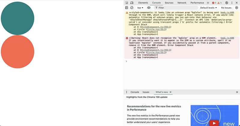Expand the styled-components warning message
This screenshot has height=126, width=240.
coord(130,13)
